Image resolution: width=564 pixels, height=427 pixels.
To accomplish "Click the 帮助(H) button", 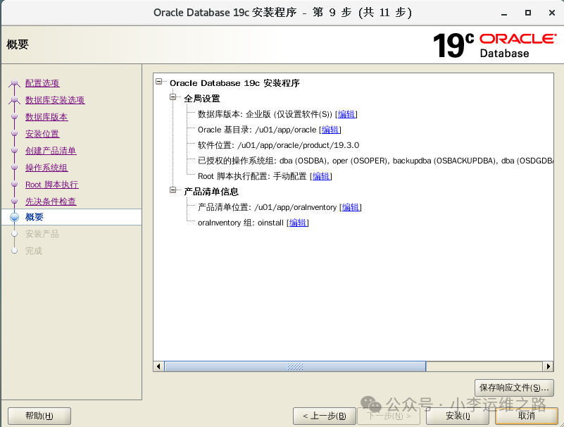I will [x=39, y=416].
